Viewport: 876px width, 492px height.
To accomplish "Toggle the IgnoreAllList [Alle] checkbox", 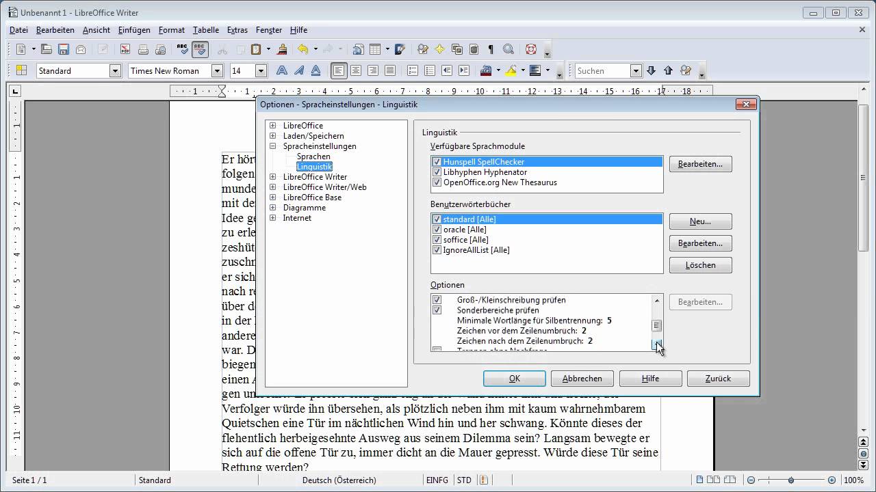I will click(x=437, y=250).
